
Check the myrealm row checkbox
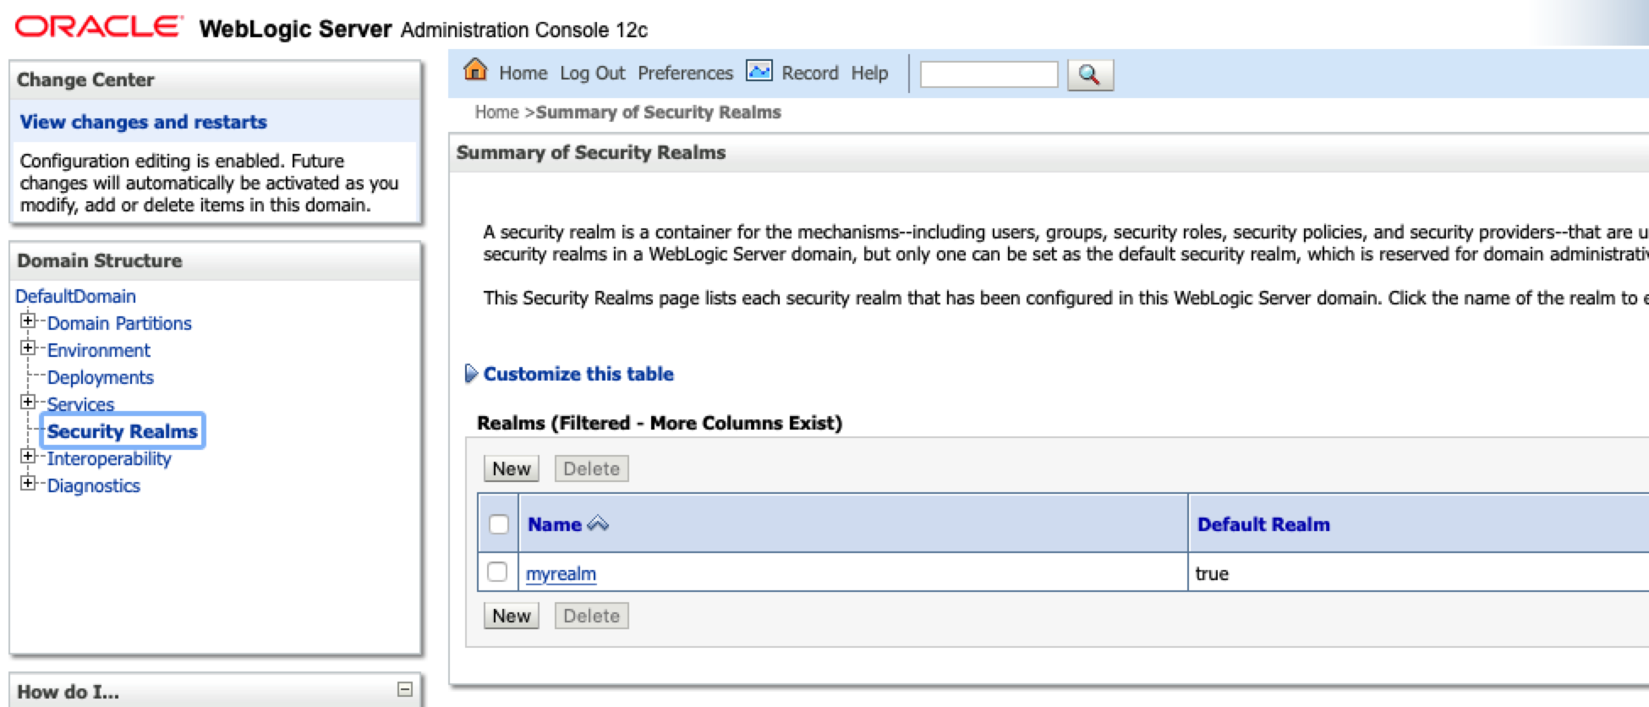(x=497, y=573)
